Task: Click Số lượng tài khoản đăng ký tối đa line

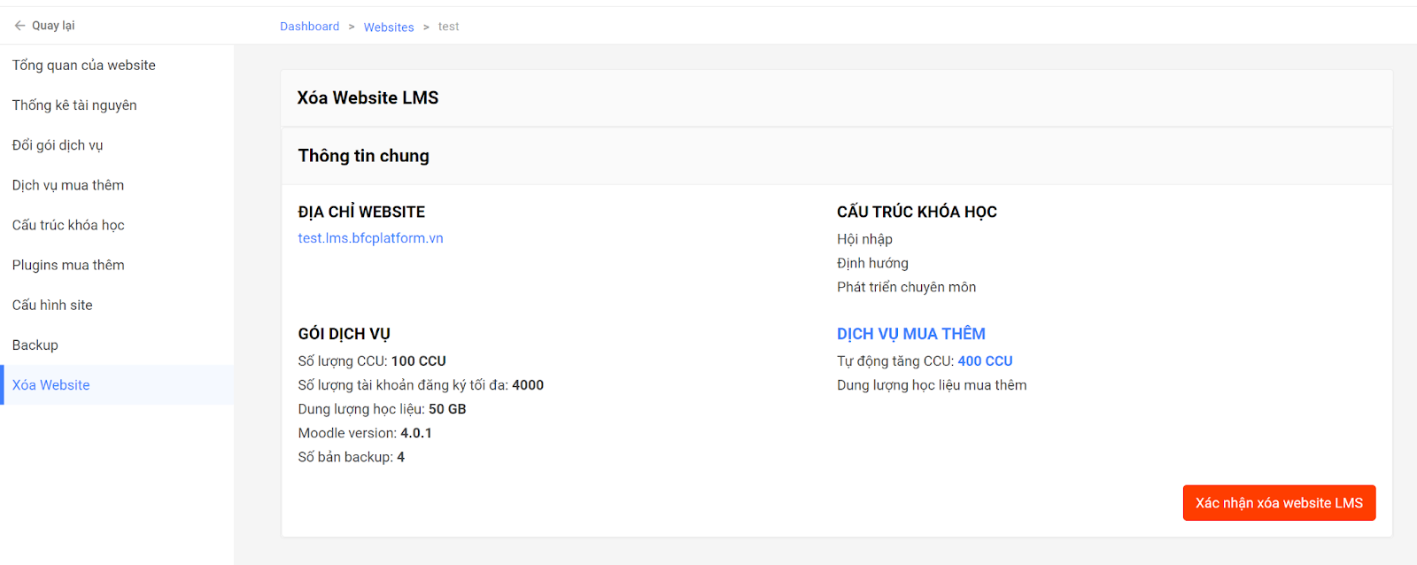Action: (x=421, y=385)
